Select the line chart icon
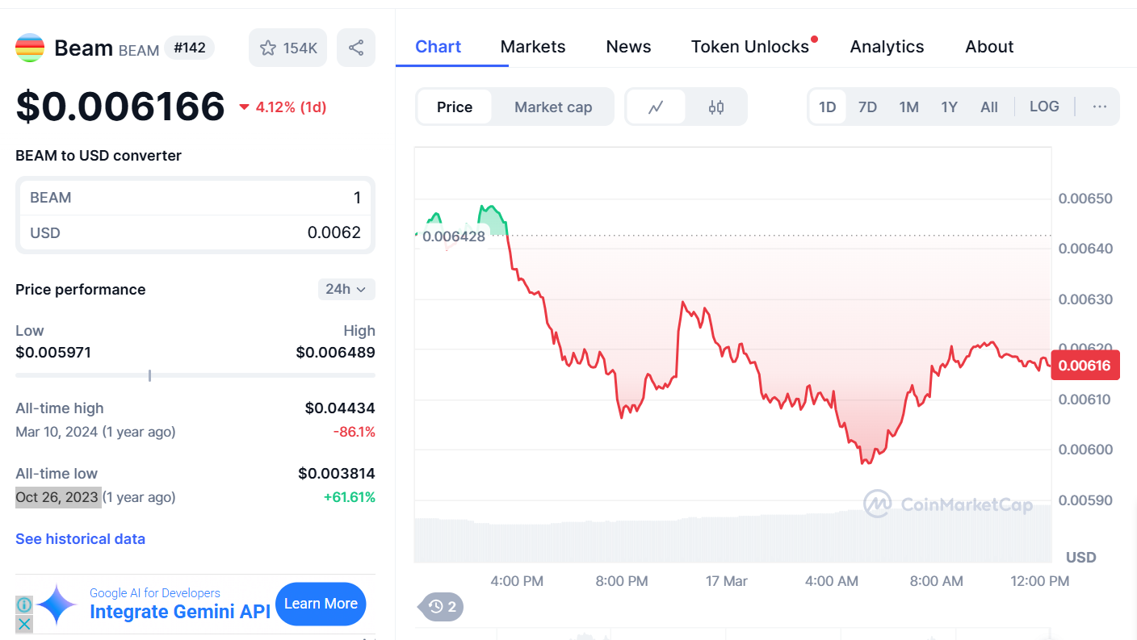The height and width of the screenshot is (640, 1137). click(655, 106)
